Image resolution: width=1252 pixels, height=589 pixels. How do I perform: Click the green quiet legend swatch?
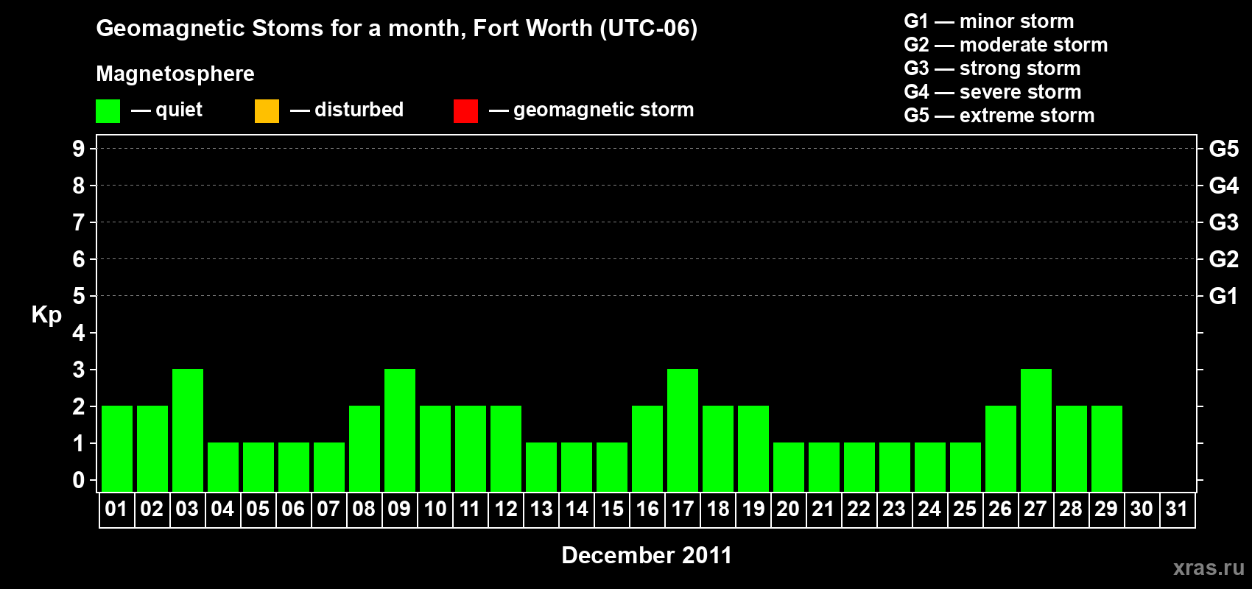click(108, 111)
